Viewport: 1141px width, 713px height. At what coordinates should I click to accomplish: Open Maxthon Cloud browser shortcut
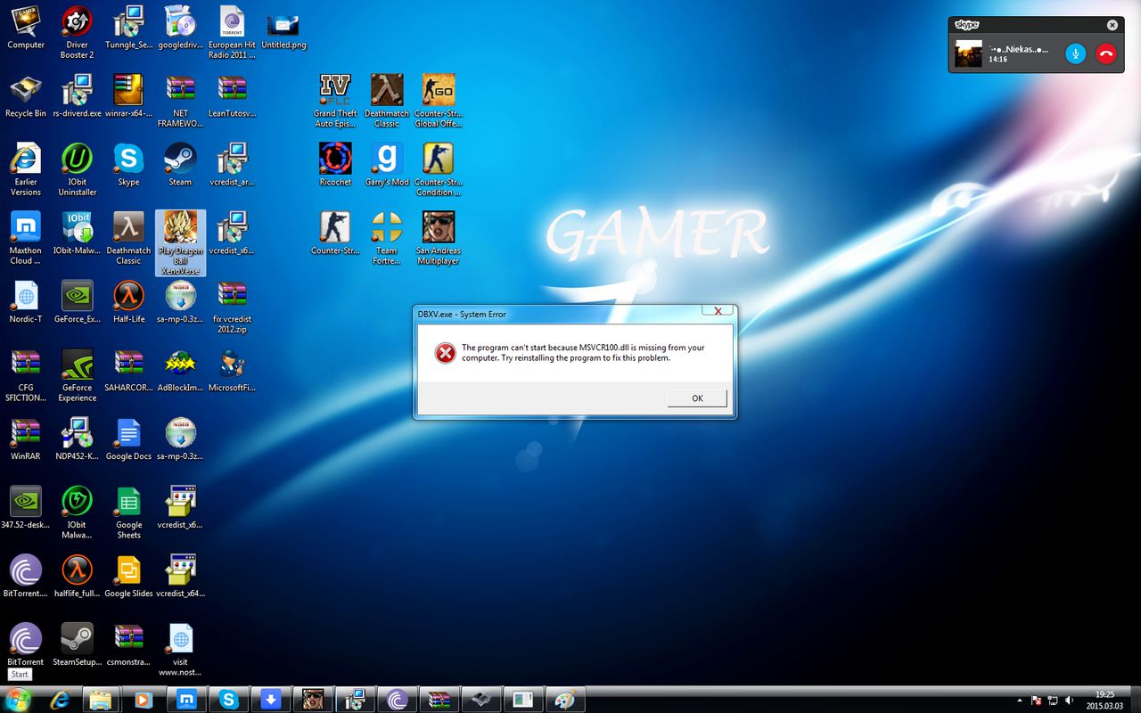[26, 238]
